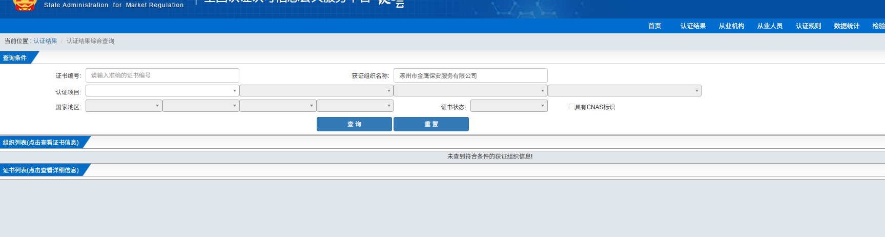Screen dimensions: 885x237
Task: Go to 首页 in the navigation bar
Action: [x=654, y=26]
